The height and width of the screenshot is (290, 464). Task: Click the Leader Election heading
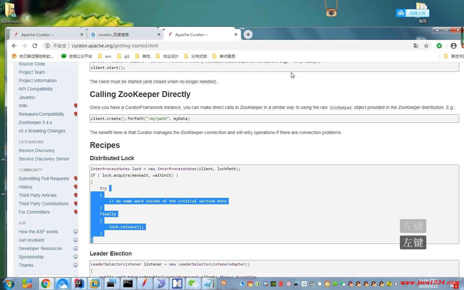tap(111, 254)
